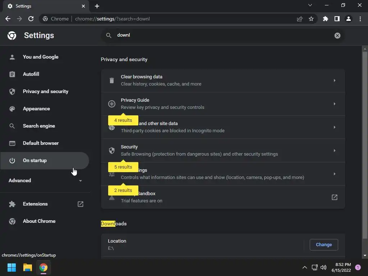This screenshot has height=276, width=368.
Task: Click the address bar URL
Action: tap(112, 19)
